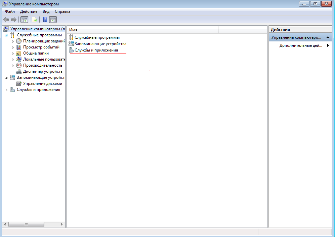Click the Export List toolbar icon
The height and width of the screenshot is (237, 335).
[34, 20]
